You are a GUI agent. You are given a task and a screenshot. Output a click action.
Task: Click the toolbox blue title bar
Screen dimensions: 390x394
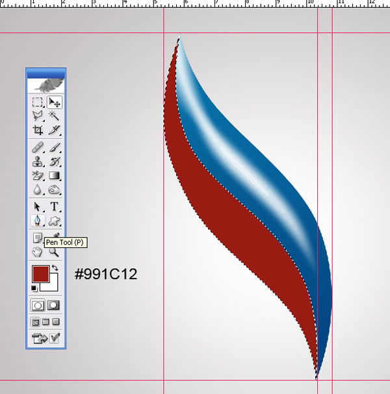click(45, 73)
